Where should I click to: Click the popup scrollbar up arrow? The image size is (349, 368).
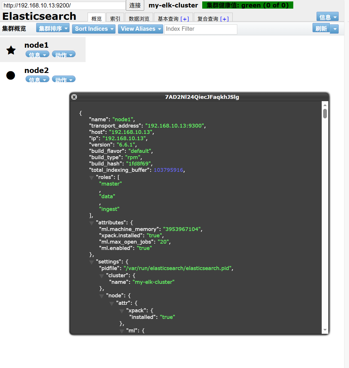tap(325, 105)
